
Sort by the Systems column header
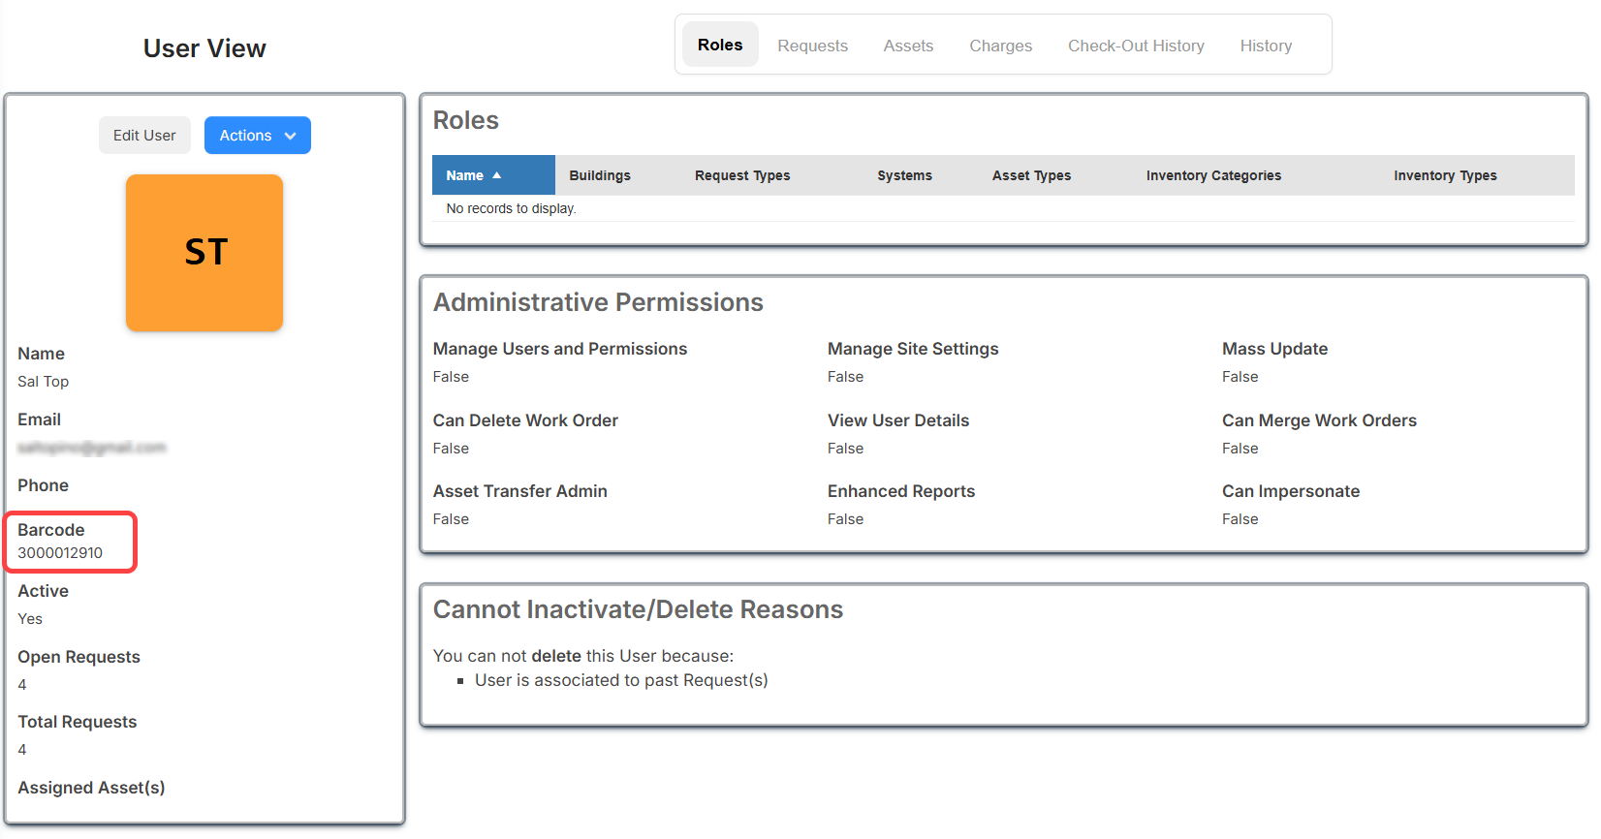(x=904, y=175)
